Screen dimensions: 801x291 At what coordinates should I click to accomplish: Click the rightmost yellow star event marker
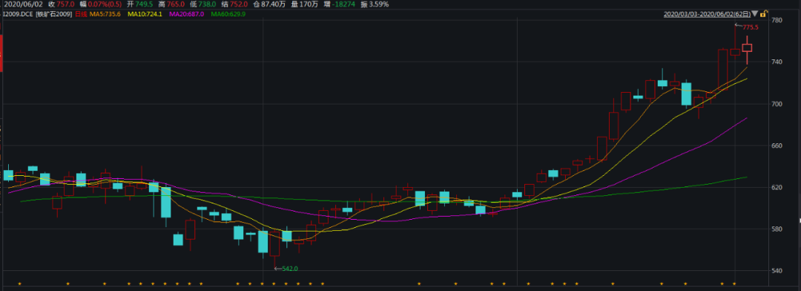click(734, 284)
